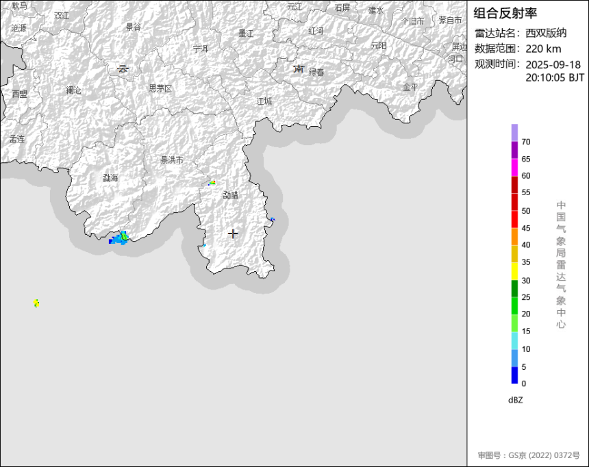Click the 建水 label
This screenshot has width=589, height=467.
click(376, 10)
